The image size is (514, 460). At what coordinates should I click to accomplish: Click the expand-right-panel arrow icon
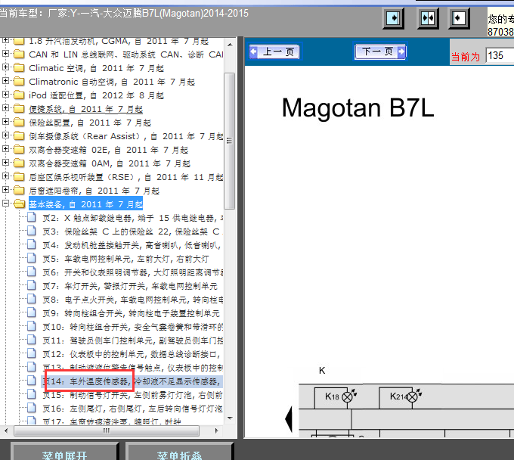tap(393, 18)
